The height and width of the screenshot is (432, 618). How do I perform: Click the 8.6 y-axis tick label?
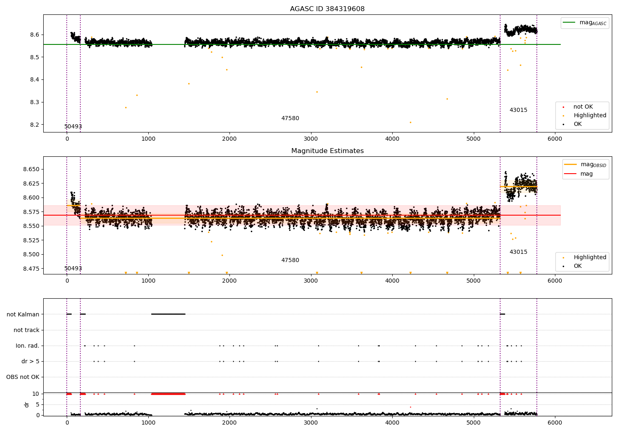(35, 35)
